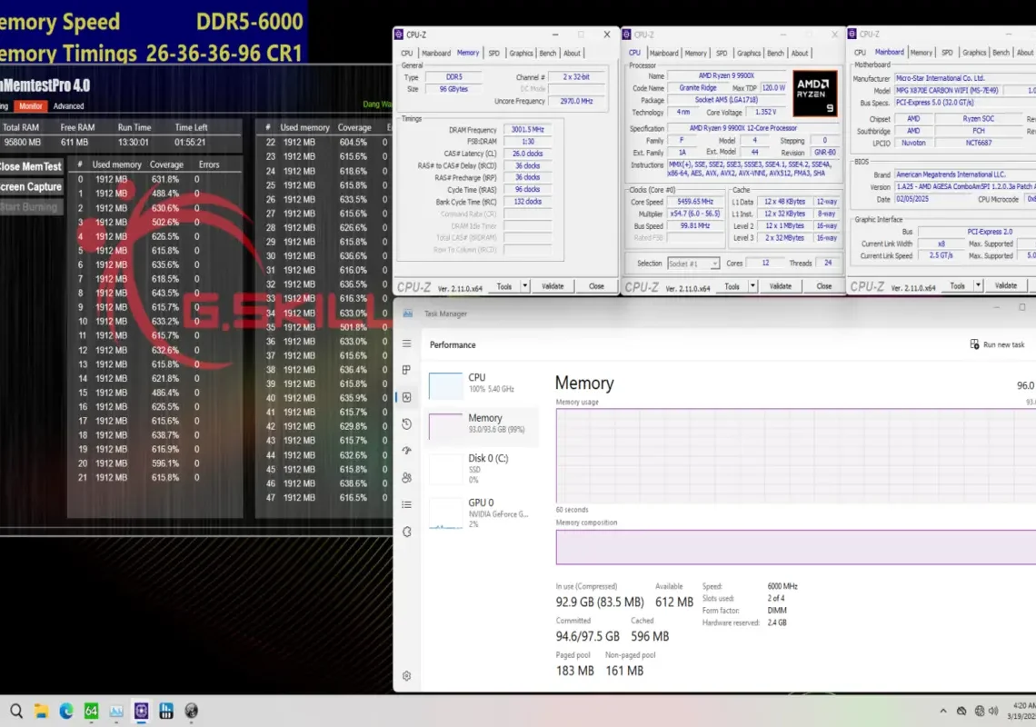Image resolution: width=1036 pixels, height=727 pixels.
Task: Open Memory tab in CPU-Z mainboard window
Action: point(921,52)
